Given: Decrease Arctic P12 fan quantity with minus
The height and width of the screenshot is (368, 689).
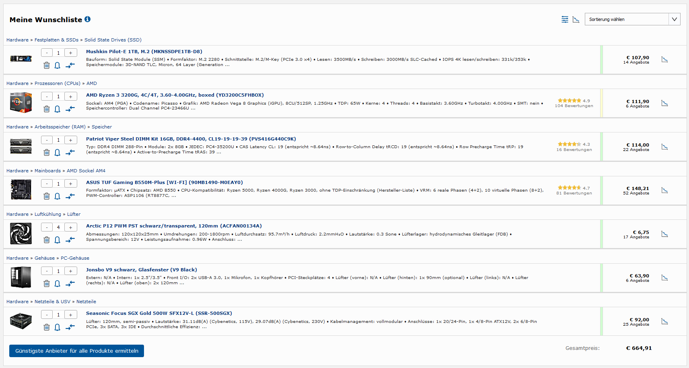Looking at the screenshot, I should click(x=47, y=227).
